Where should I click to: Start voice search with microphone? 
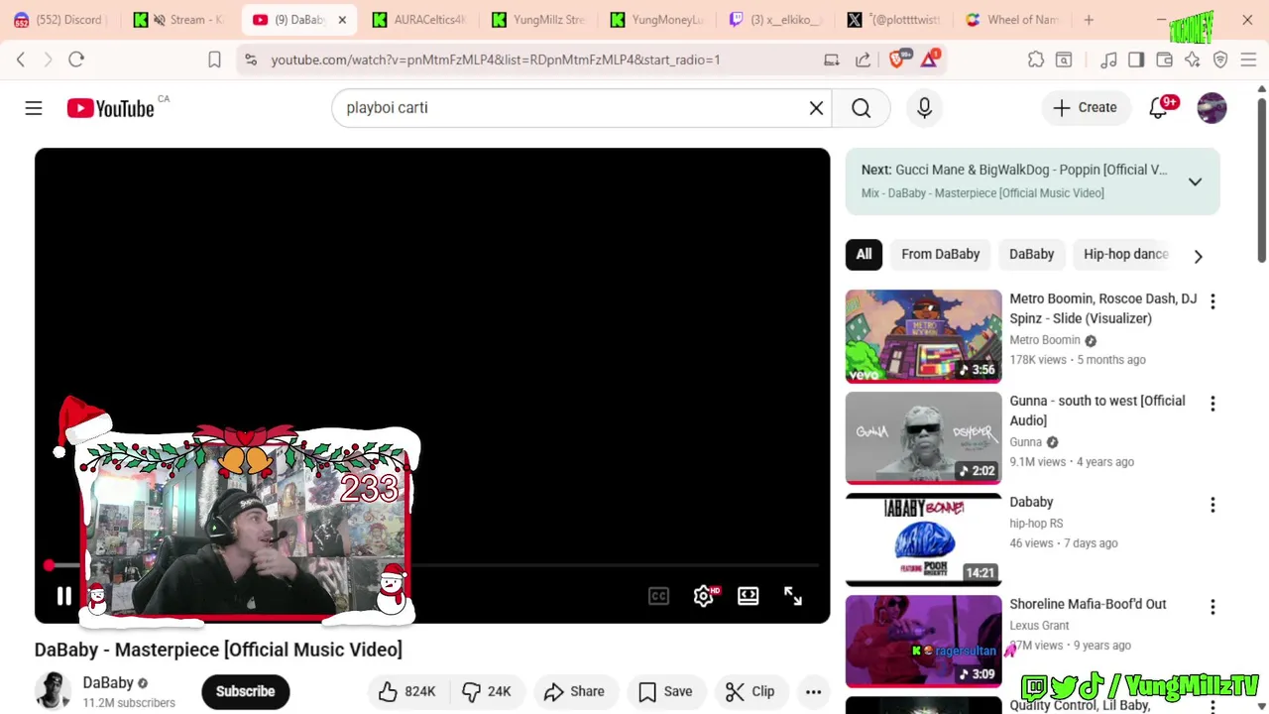[924, 108]
